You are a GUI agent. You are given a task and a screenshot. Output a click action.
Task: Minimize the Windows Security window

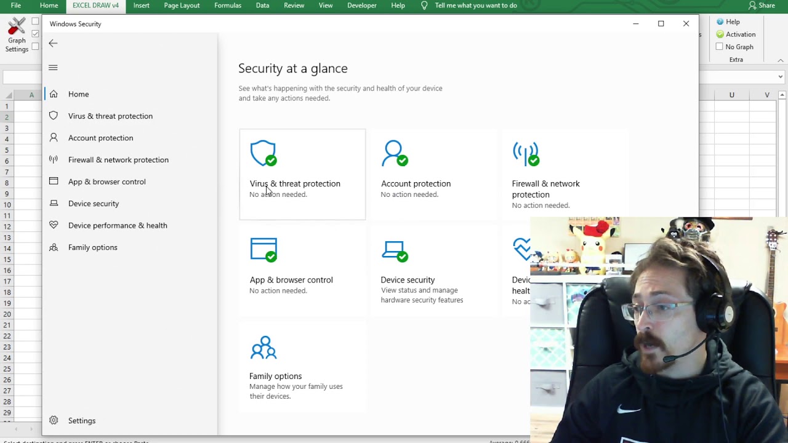[636, 23]
